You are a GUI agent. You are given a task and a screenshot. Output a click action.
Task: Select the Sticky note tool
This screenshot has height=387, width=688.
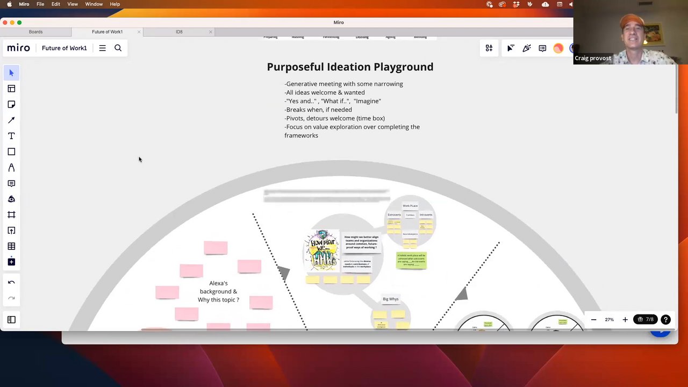pos(11,104)
